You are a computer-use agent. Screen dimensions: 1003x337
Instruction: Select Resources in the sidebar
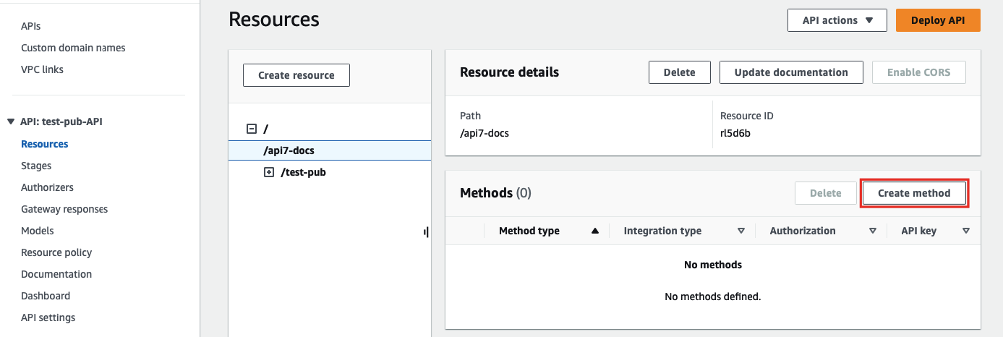tap(45, 144)
